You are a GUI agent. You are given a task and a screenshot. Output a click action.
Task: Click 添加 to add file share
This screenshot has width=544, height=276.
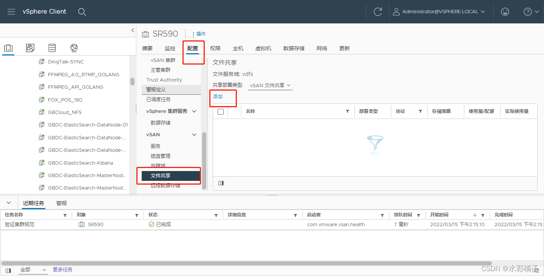coord(218,97)
